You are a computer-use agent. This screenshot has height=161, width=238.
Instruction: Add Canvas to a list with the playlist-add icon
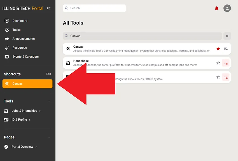pos(226,49)
